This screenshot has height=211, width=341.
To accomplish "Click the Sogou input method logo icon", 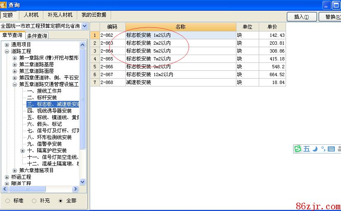I will tap(298, 149).
